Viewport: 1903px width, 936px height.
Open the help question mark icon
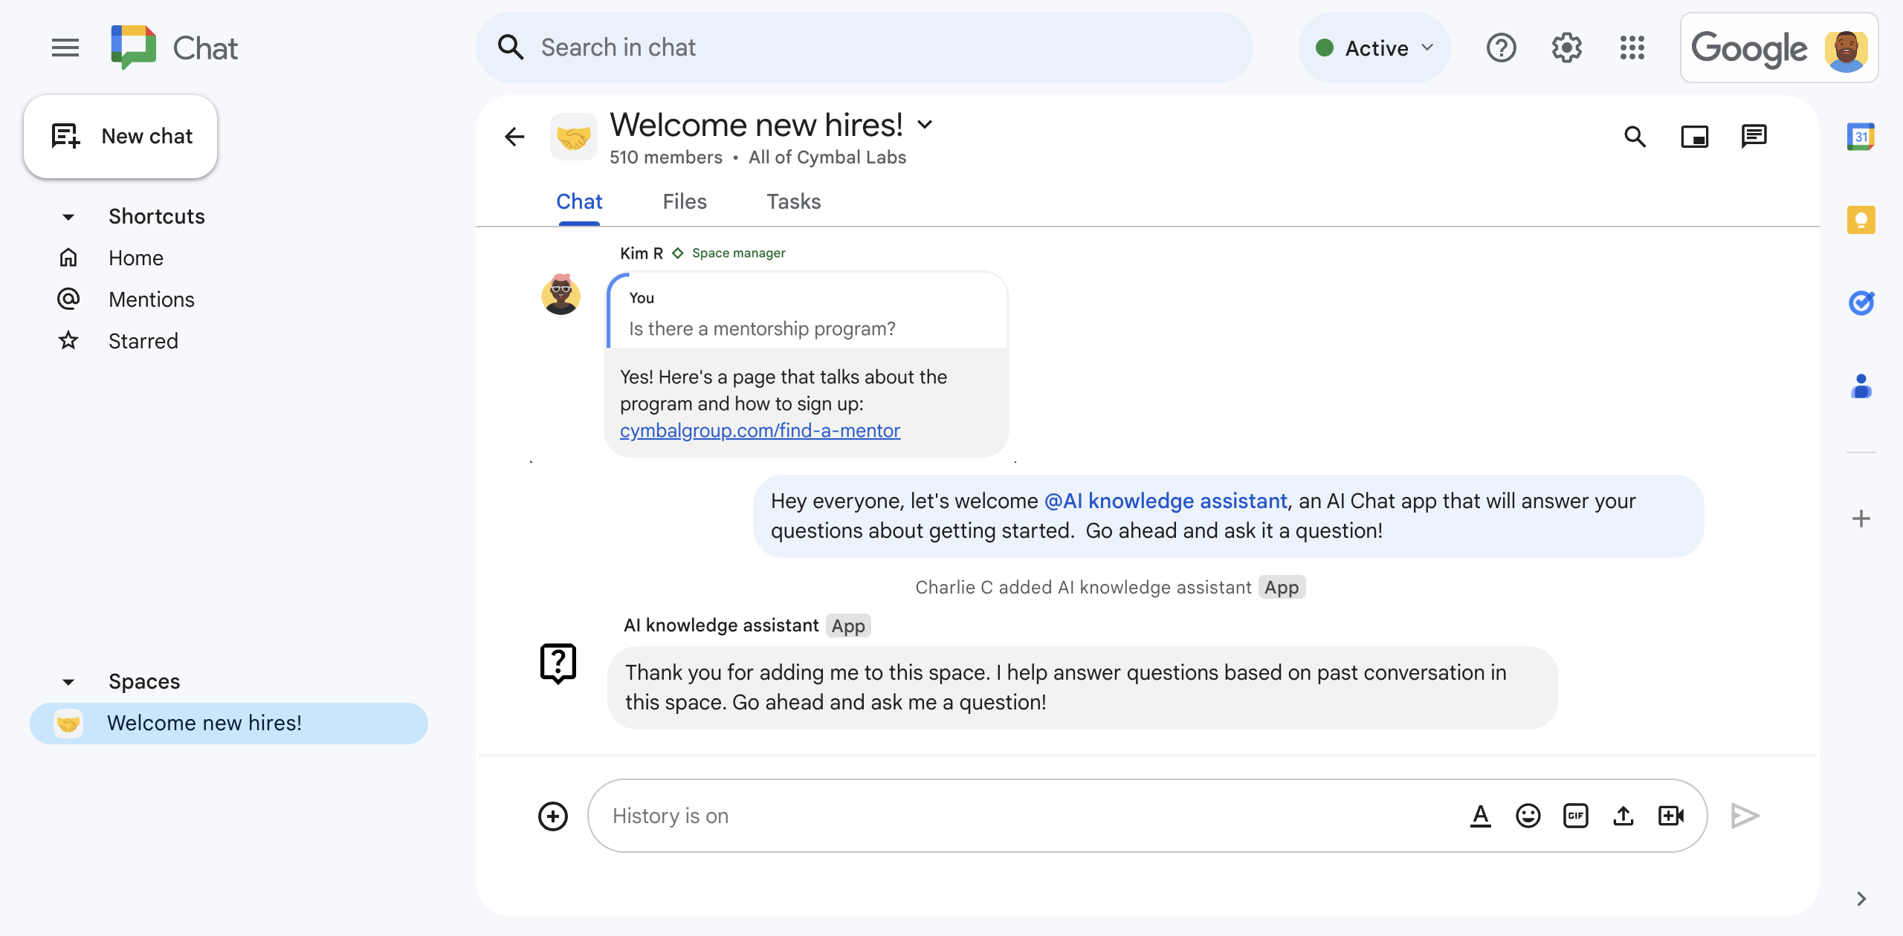point(1502,48)
